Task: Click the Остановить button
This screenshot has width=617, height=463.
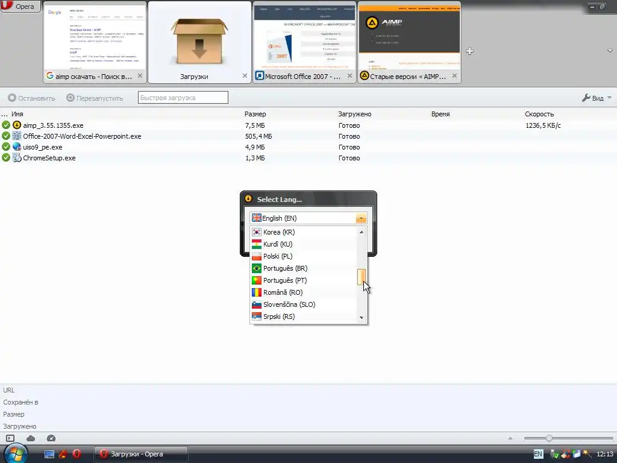Action: click(x=31, y=98)
